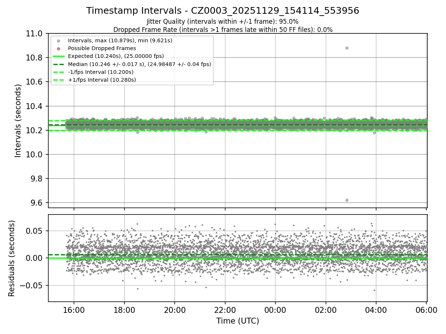Click the x-axis tick label '04:00'
The image size is (446, 334).
coord(376,310)
